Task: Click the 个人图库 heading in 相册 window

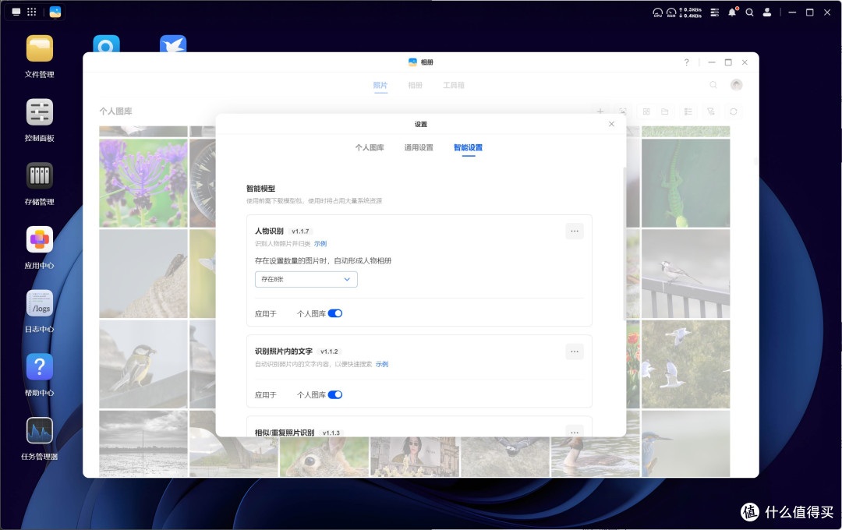Action: coord(115,111)
